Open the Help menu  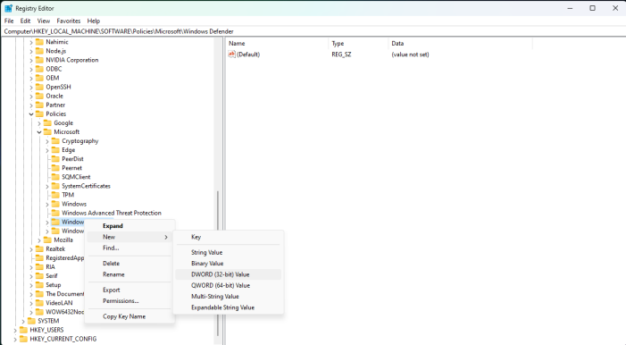pyautogui.click(x=94, y=21)
